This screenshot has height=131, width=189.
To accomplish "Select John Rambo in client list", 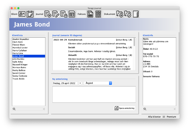I will pos(29,59).
